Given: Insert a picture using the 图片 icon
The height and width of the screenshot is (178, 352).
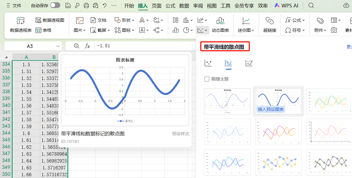Looking at the screenshot, I should [x=79, y=20].
